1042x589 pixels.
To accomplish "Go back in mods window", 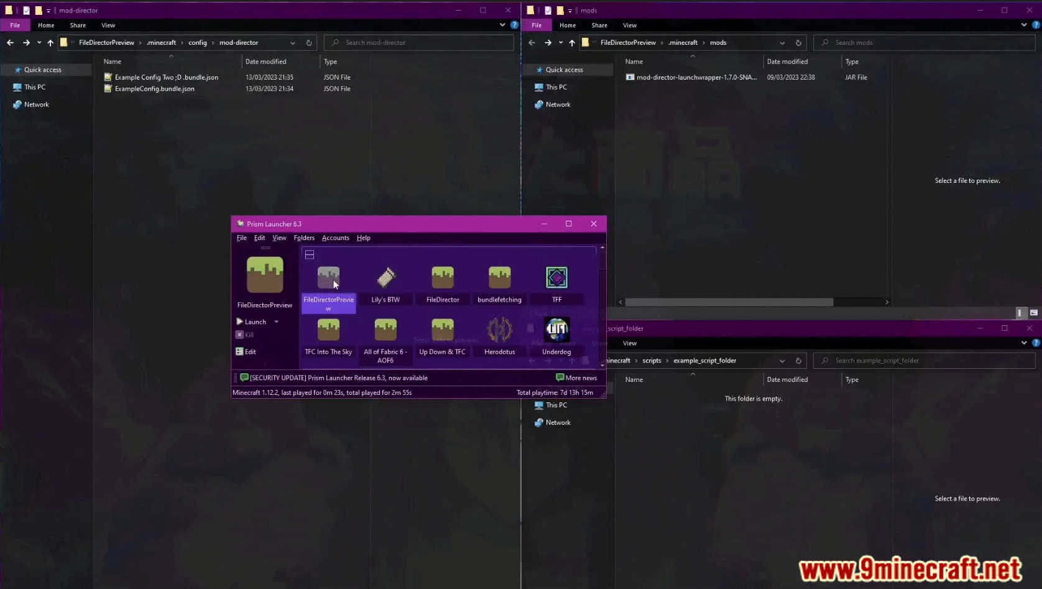I will pyautogui.click(x=532, y=42).
